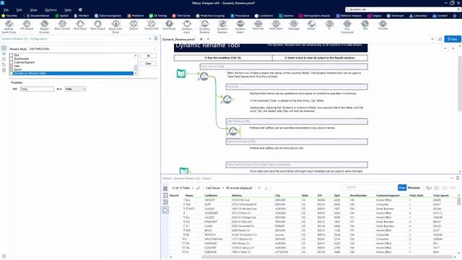Image resolution: width=462 pixels, height=260 pixels.
Task: Open the View menu
Action: pyautogui.click(x=33, y=10)
